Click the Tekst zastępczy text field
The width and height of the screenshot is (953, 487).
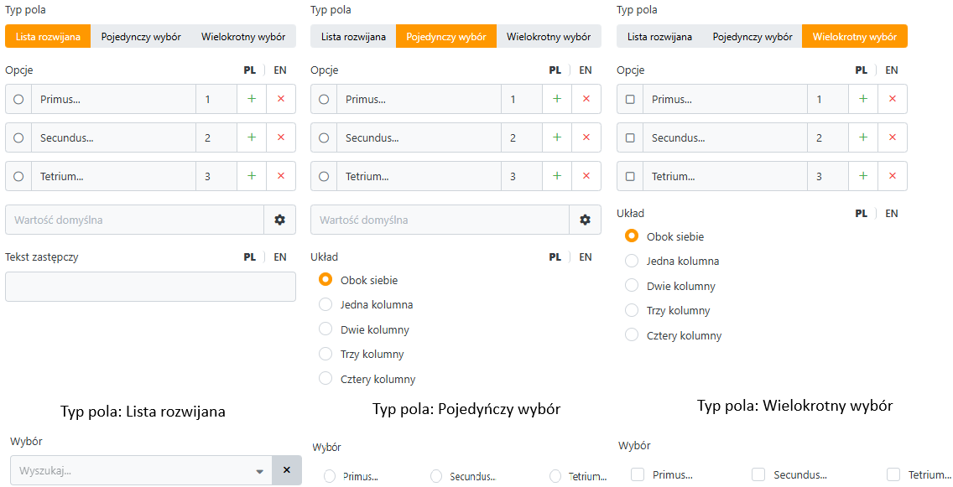pos(150,287)
